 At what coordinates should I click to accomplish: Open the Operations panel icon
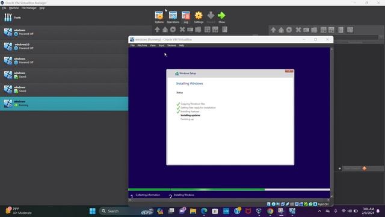(173, 17)
